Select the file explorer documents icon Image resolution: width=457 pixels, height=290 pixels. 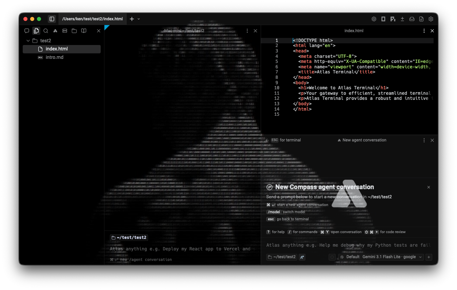(x=36, y=31)
